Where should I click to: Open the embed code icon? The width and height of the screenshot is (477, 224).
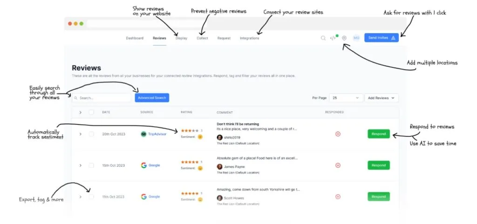[333, 38]
